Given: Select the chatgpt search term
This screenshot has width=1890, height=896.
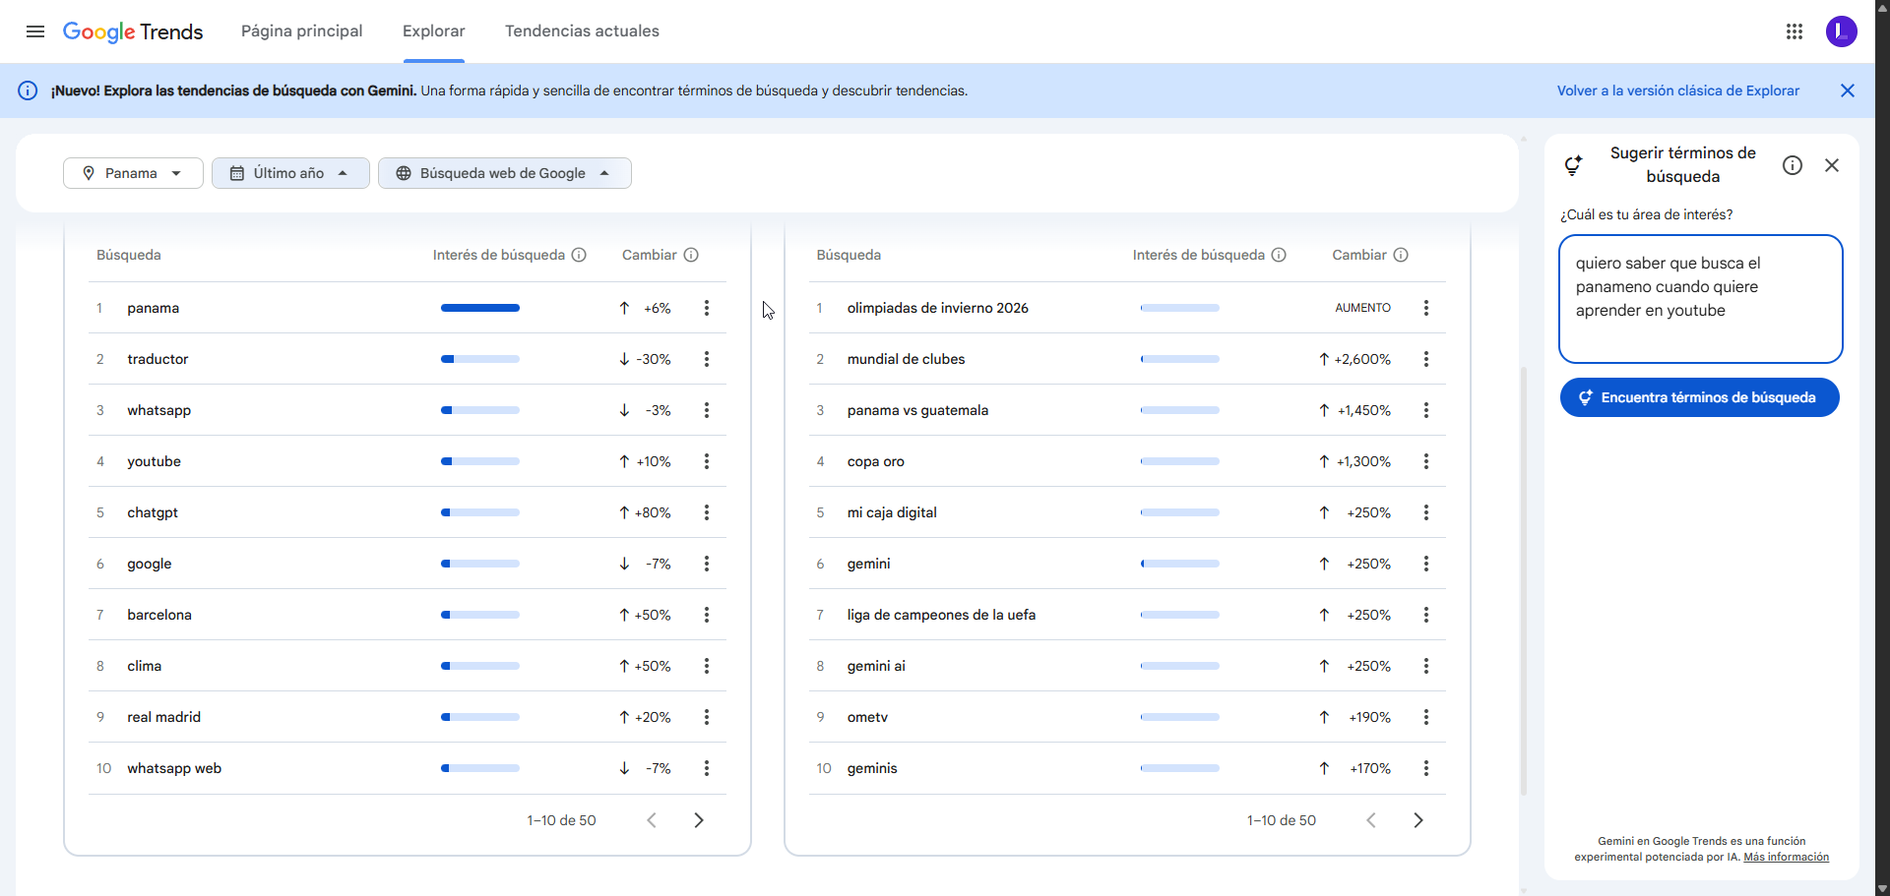Looking at the screenshot, I should coord(153,512).
